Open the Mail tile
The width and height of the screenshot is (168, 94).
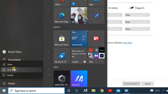[x=96, y=3]
